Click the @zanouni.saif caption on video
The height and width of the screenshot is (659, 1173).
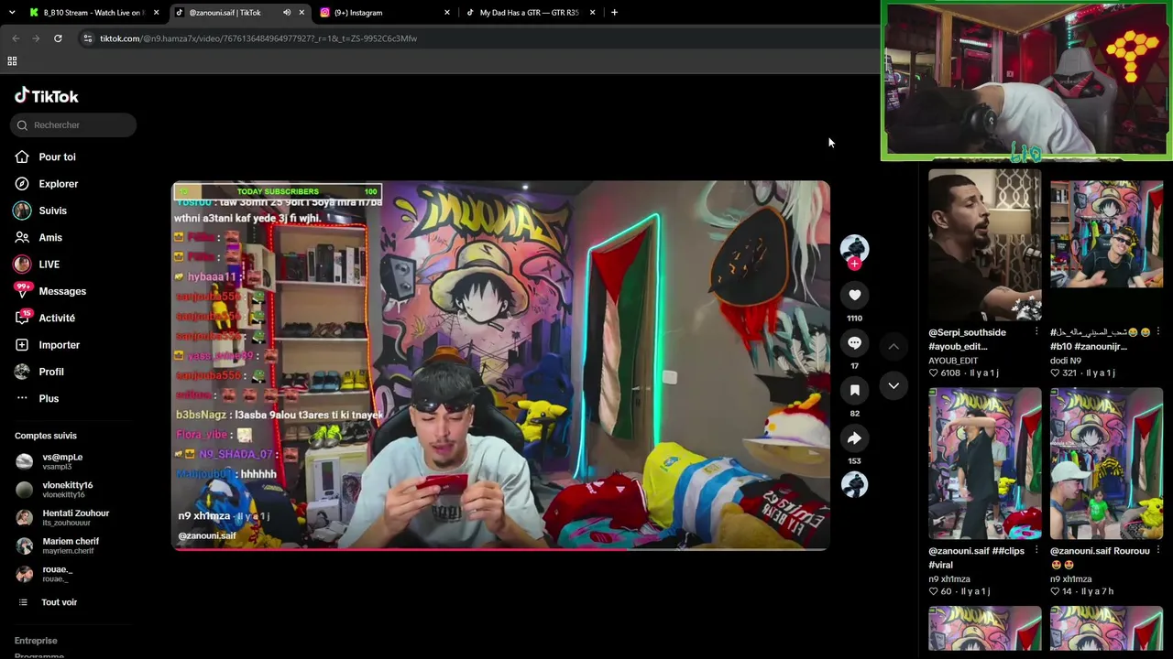(x=207, y=535)
